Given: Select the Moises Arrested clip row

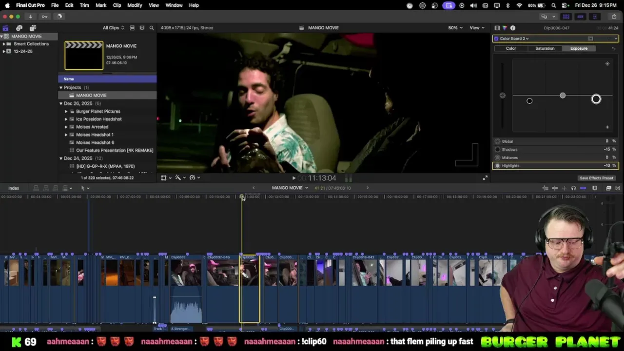Looking at the screenshot, I should pos(107,127).
